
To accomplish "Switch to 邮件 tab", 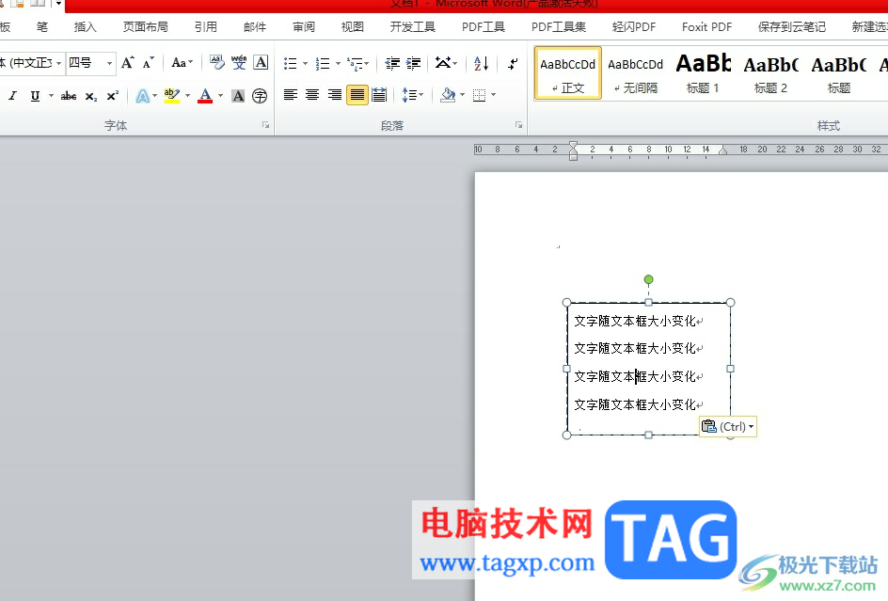I will (255, 26).
